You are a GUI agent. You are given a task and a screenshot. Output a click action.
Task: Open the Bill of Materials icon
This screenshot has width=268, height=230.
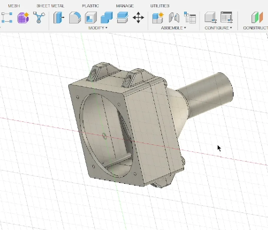coord(190,17)
